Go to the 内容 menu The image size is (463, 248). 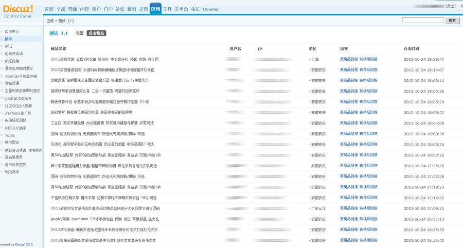click(x=84, y=9)
